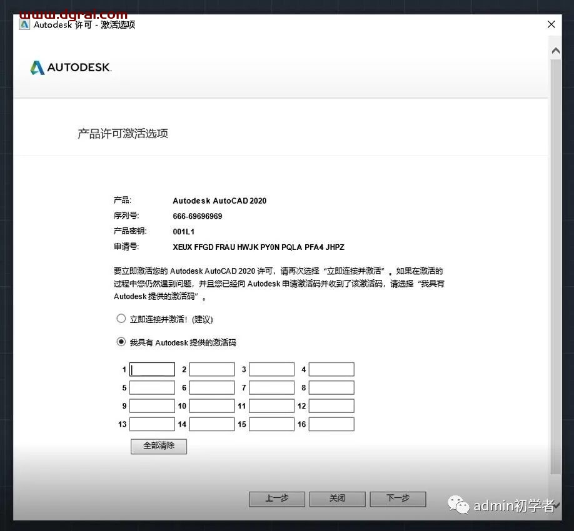
Task: Click activation code field 12
Action: (331, 406)
